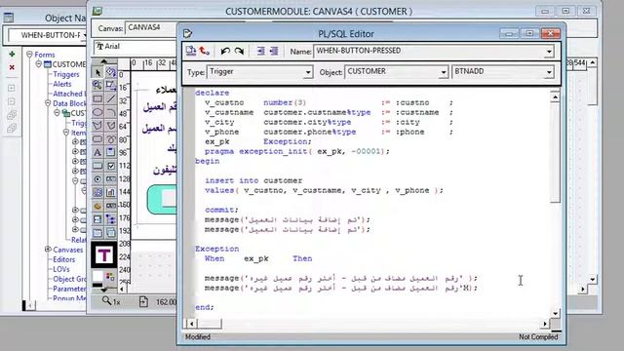
Task: Choose the Select arrow tool in palette
Action: tap(97, 72)
